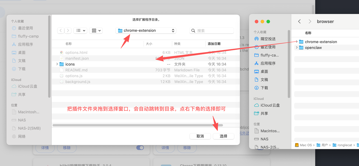359x166 pixels.
Task: Click the back arrow in file dialog
Action: 61,31
